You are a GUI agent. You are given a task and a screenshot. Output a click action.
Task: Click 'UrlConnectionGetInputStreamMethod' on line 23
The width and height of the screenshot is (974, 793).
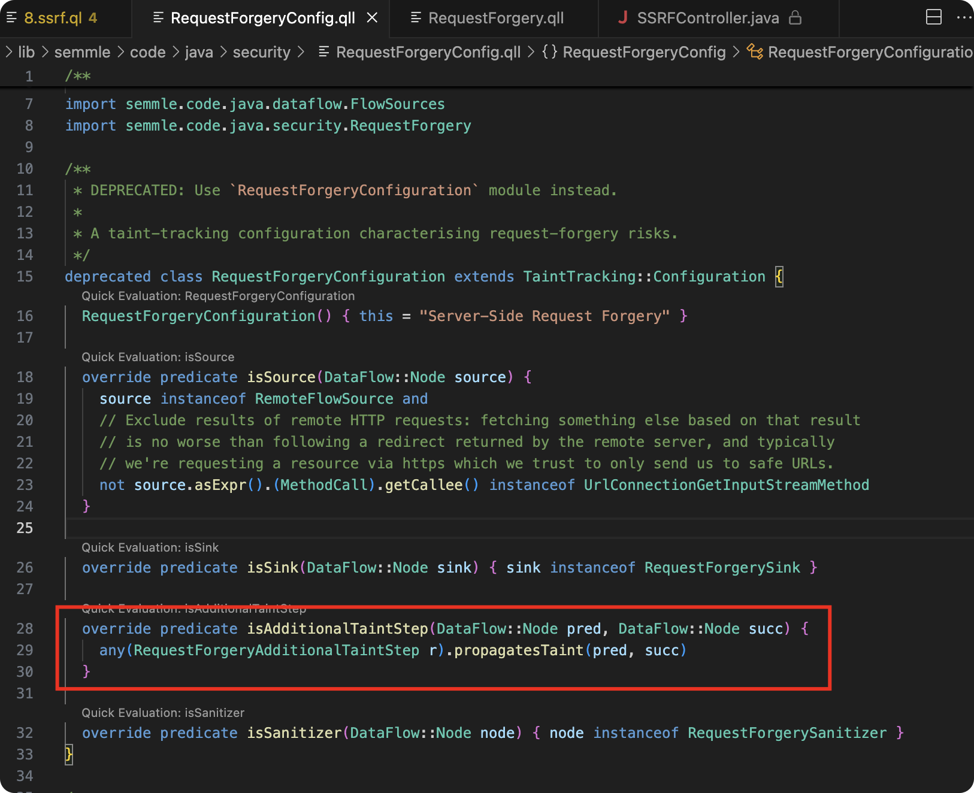pyautogui.click(x=727, y=485)
